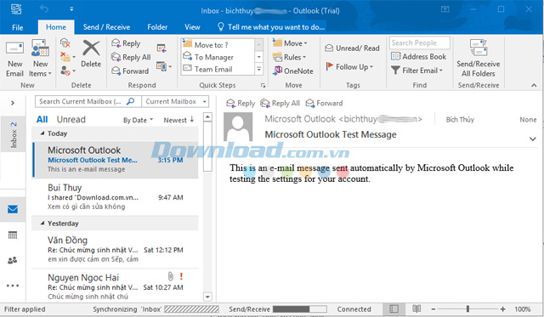This screenshot has height=317, width=544.
Task: Click the Meeting reply icon
Action: pos(161,48)
